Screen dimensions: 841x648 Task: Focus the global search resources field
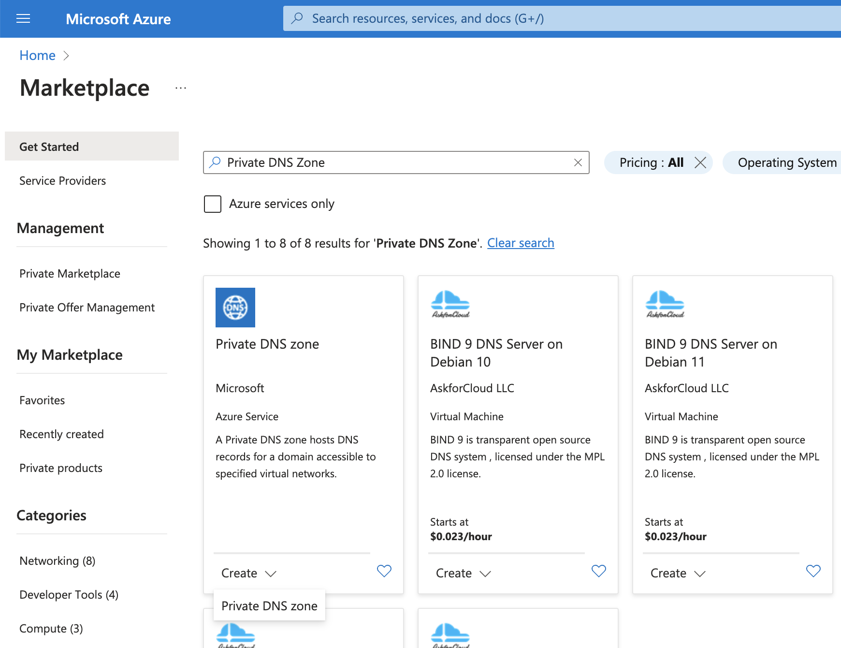pos(562,18)
